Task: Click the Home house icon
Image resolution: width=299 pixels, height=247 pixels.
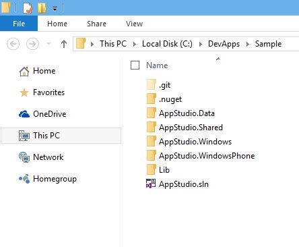Action: point(24,72)
